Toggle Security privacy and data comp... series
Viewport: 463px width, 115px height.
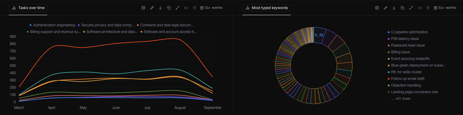click(x=106, y=25)
